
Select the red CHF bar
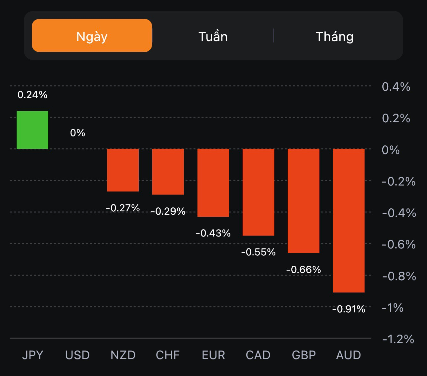(x=168, y=172)
